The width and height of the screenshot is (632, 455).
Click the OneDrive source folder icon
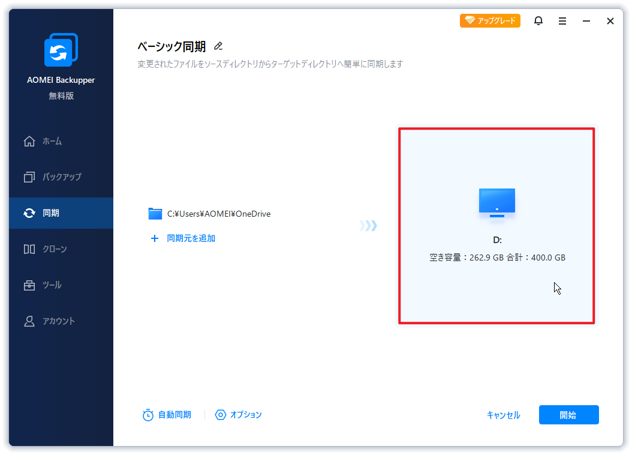[155, 214]
